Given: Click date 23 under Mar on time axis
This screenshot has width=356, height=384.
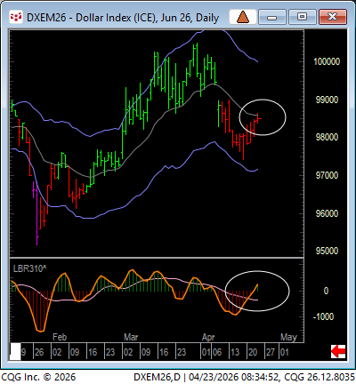Looking at the screenshot, I should pos(182,352).
